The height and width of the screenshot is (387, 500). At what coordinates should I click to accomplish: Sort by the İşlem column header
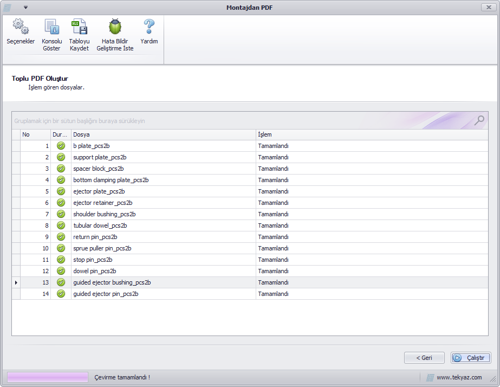(372, 134)
